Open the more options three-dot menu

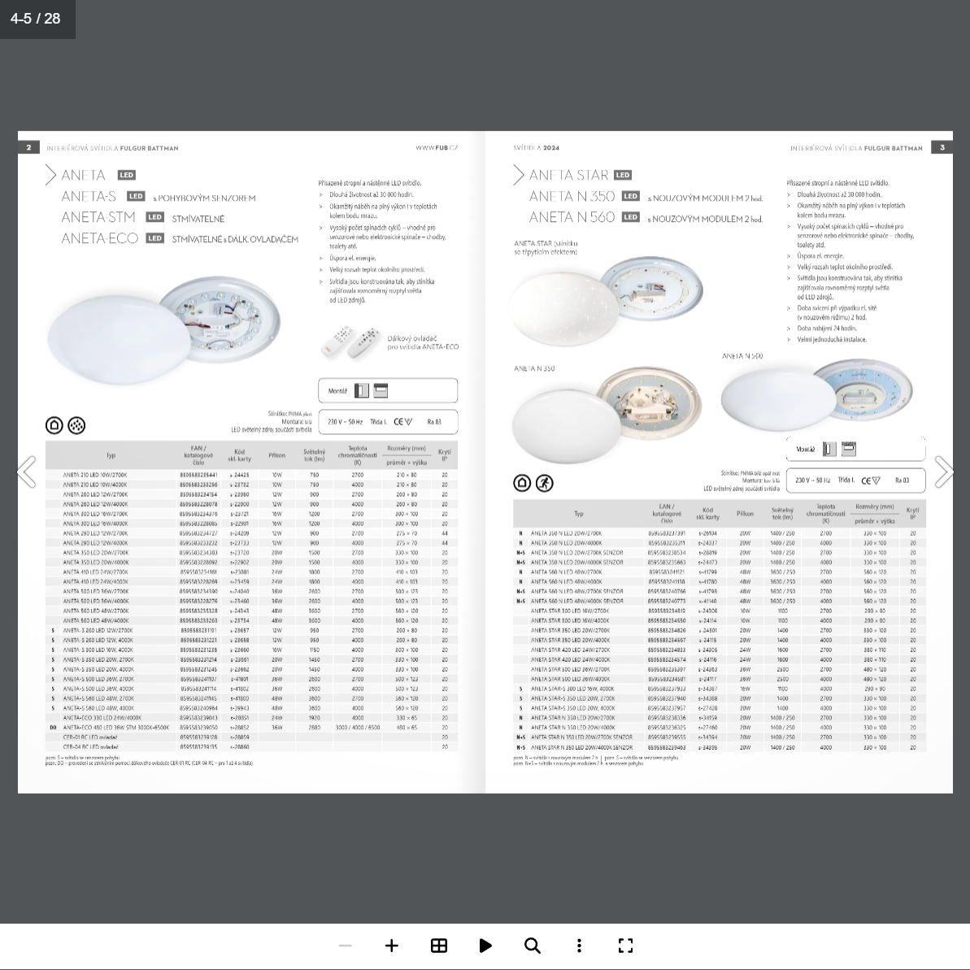click(x=579, y=946)
